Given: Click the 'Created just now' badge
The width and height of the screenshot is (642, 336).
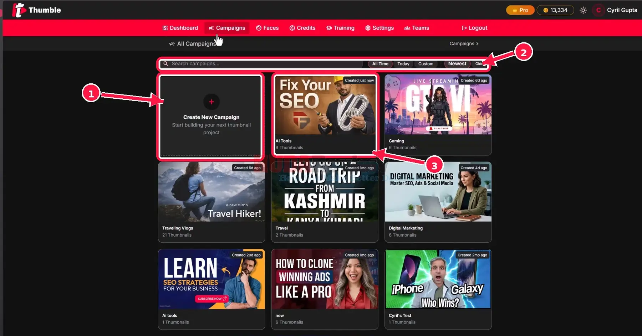Looking at the screenshot, I should pos(359,81).
